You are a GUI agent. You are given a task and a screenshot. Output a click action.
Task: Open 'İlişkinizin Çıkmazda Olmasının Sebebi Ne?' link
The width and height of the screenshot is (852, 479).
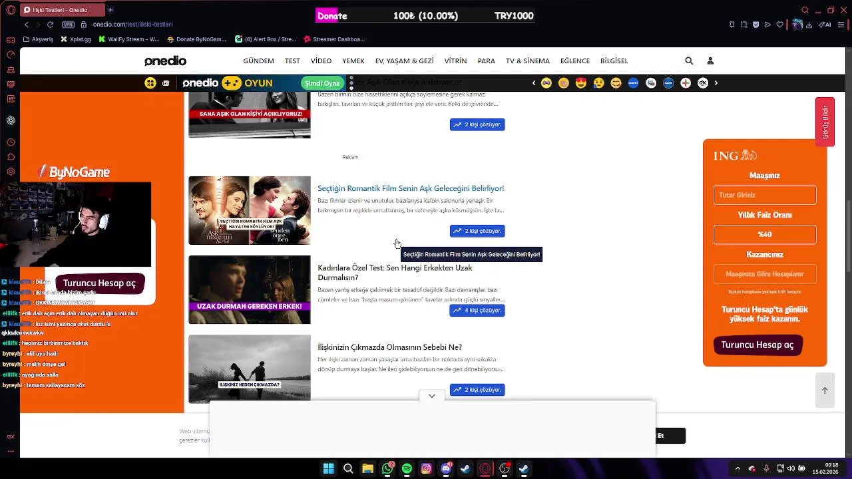[x=389, y=347]
